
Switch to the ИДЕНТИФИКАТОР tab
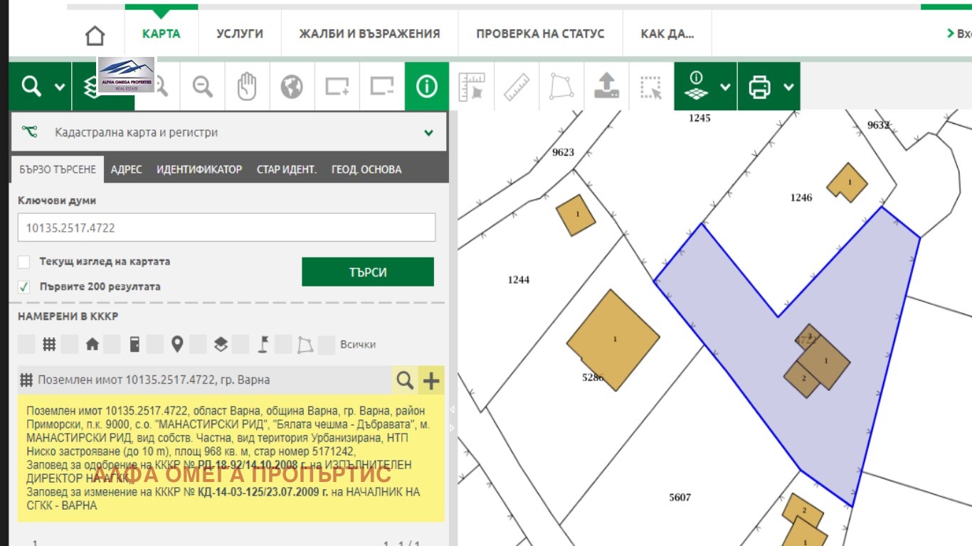point(199,169)
